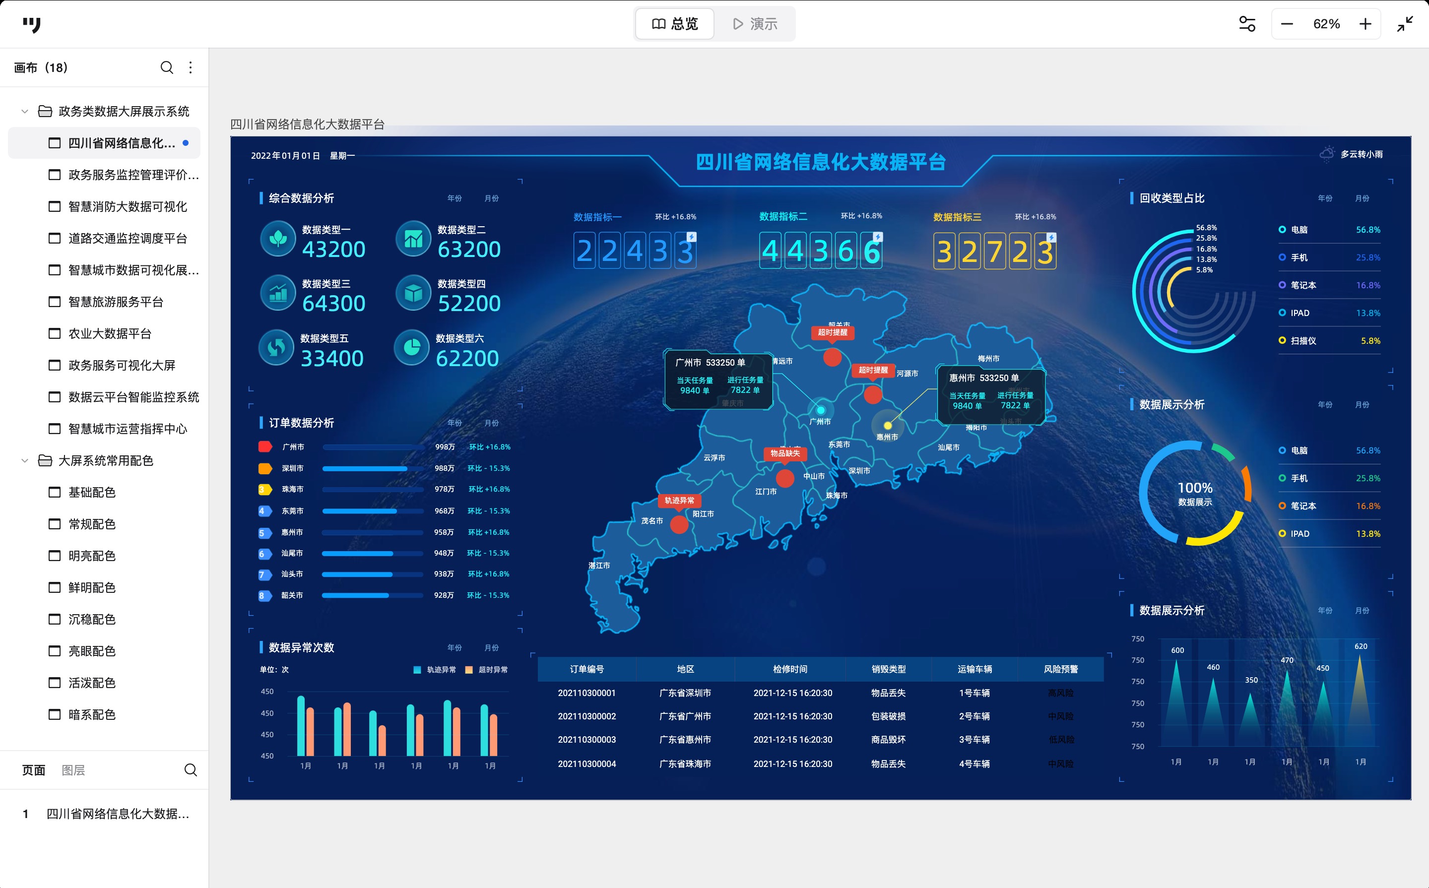Toggle 轨迹异常 legend in bar chart
The height and width of the screenshot is (888, 1429).
pyautogui.click(x=435, y=670)
